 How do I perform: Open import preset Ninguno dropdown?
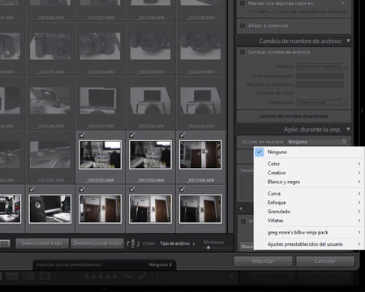coord(160,264)
